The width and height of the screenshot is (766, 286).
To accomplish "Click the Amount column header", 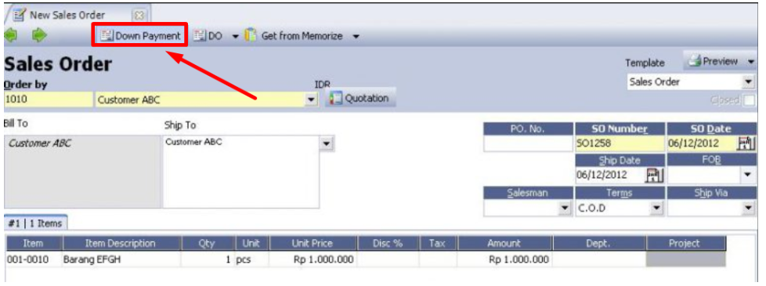I will [x=504, y=243].
